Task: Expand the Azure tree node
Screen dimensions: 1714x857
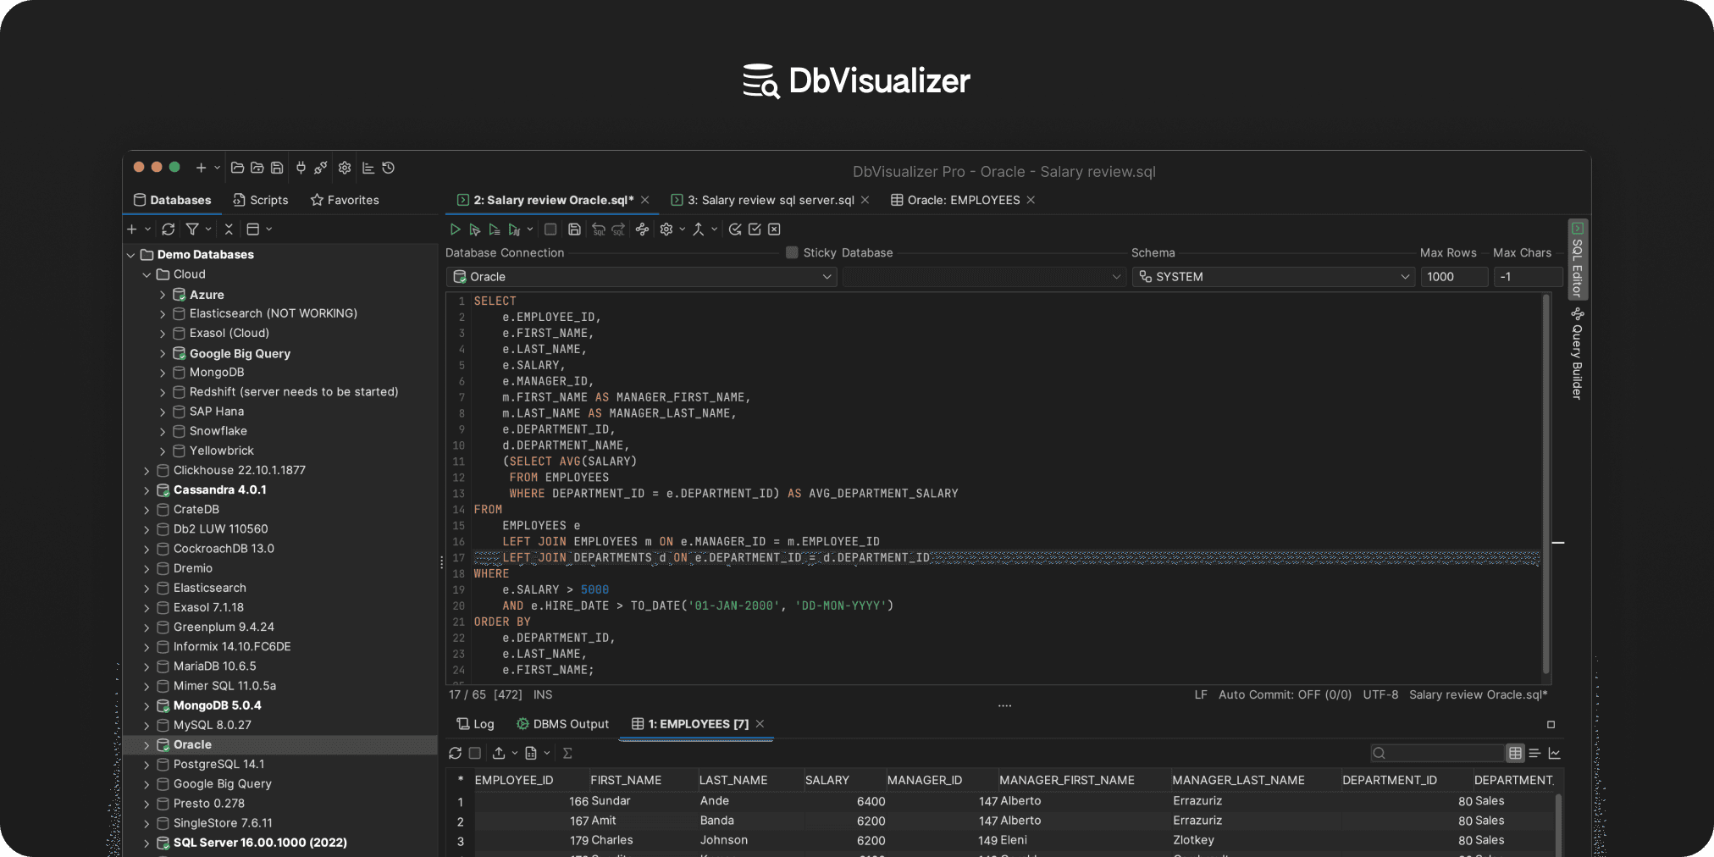Action: pyautogui.click(x=163, y=295)
